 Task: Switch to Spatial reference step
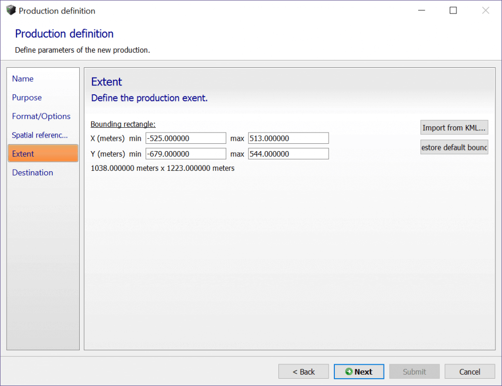[40, 135]
